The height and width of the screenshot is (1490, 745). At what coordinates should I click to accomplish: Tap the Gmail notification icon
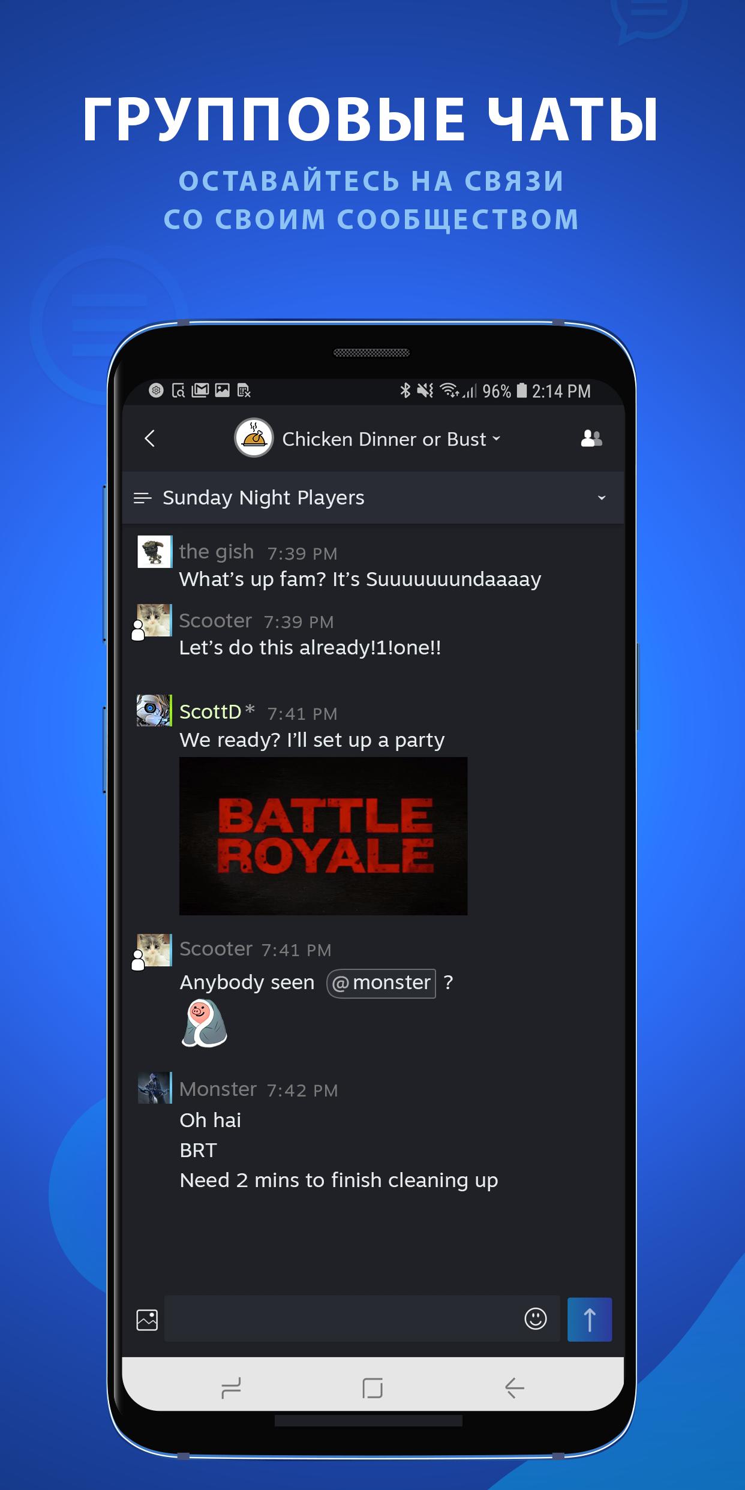(x=200, y=390)
